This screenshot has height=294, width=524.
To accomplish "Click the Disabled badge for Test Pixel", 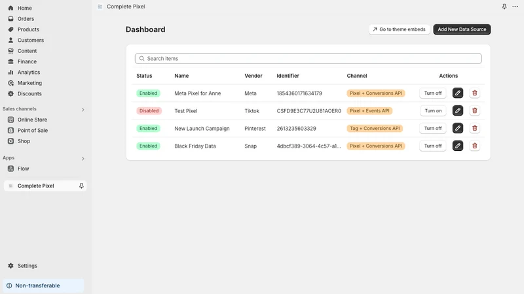I will (x=149, y=110).
